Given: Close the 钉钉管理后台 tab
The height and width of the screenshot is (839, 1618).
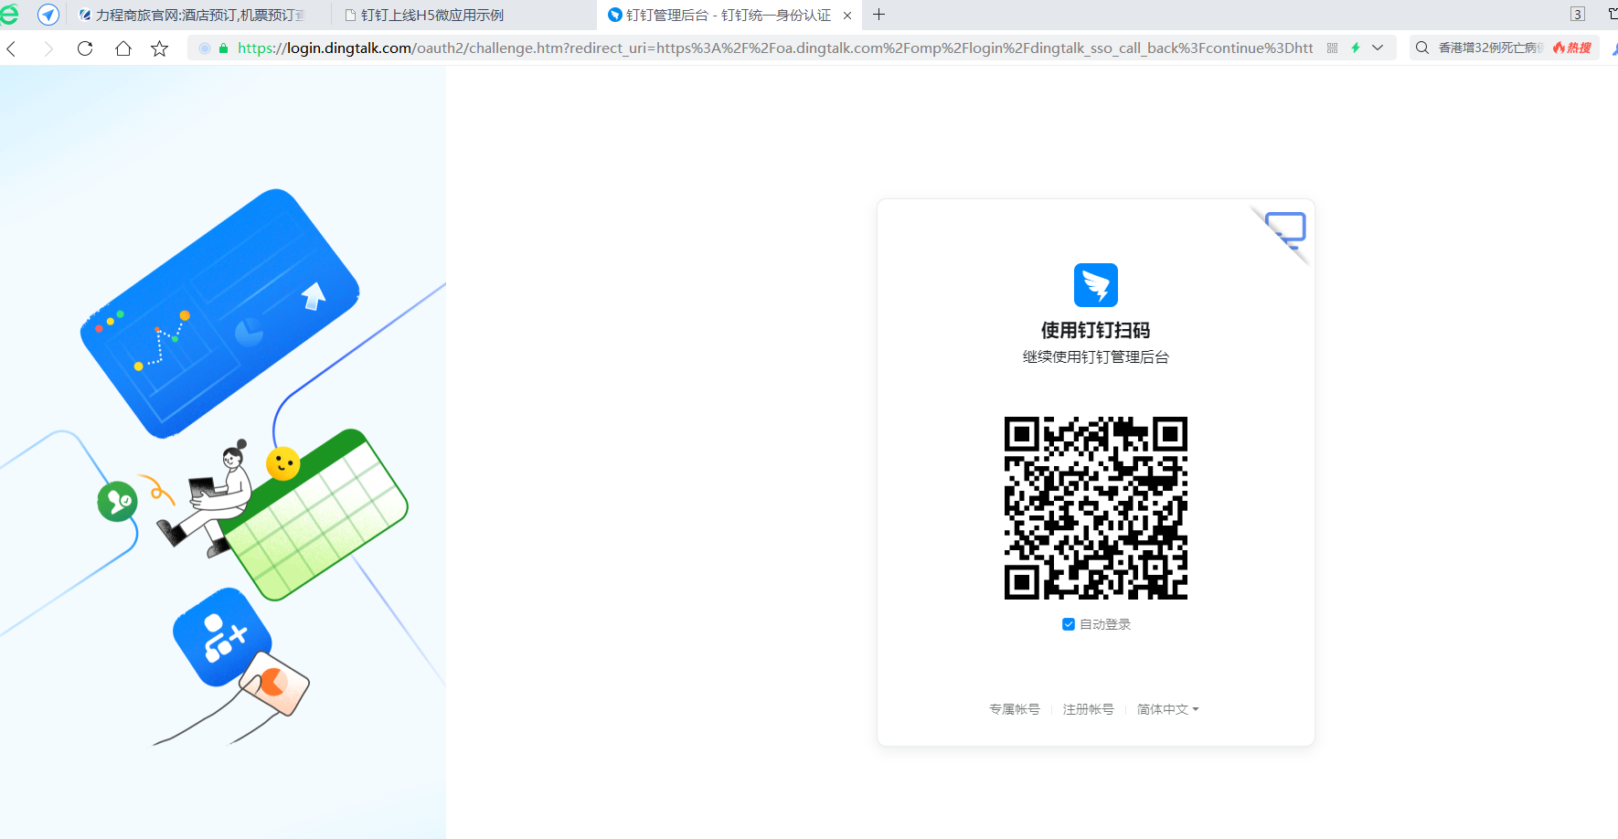Looking at the screenshot, I should [x=847, y=16].
